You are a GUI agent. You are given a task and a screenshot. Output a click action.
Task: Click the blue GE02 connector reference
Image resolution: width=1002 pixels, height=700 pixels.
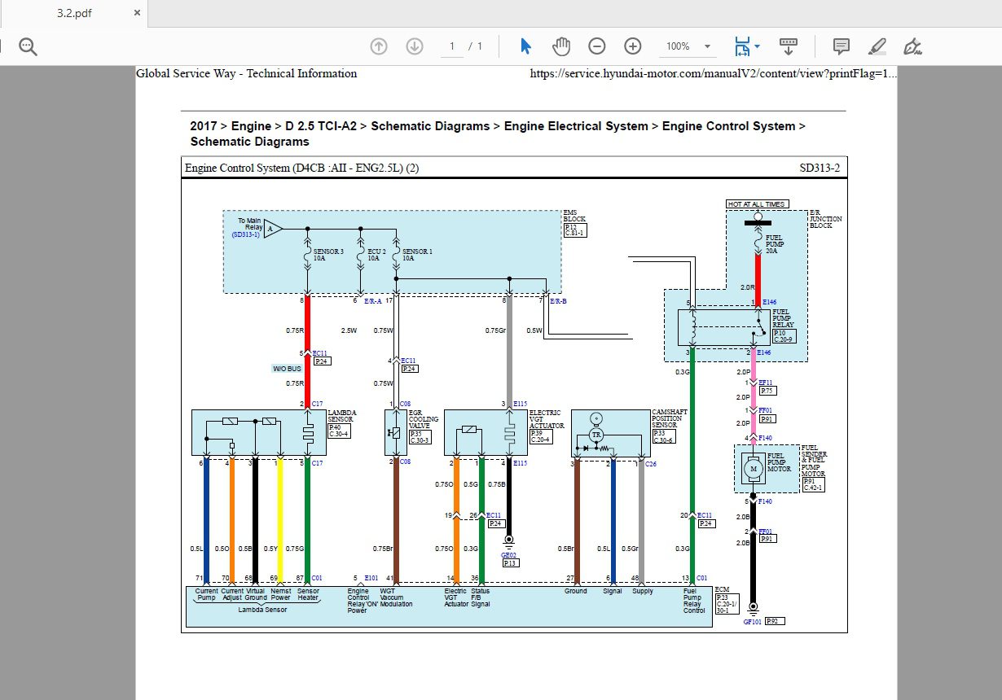tap(509, 553)
